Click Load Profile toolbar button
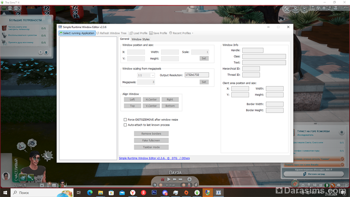 (138, 33)
